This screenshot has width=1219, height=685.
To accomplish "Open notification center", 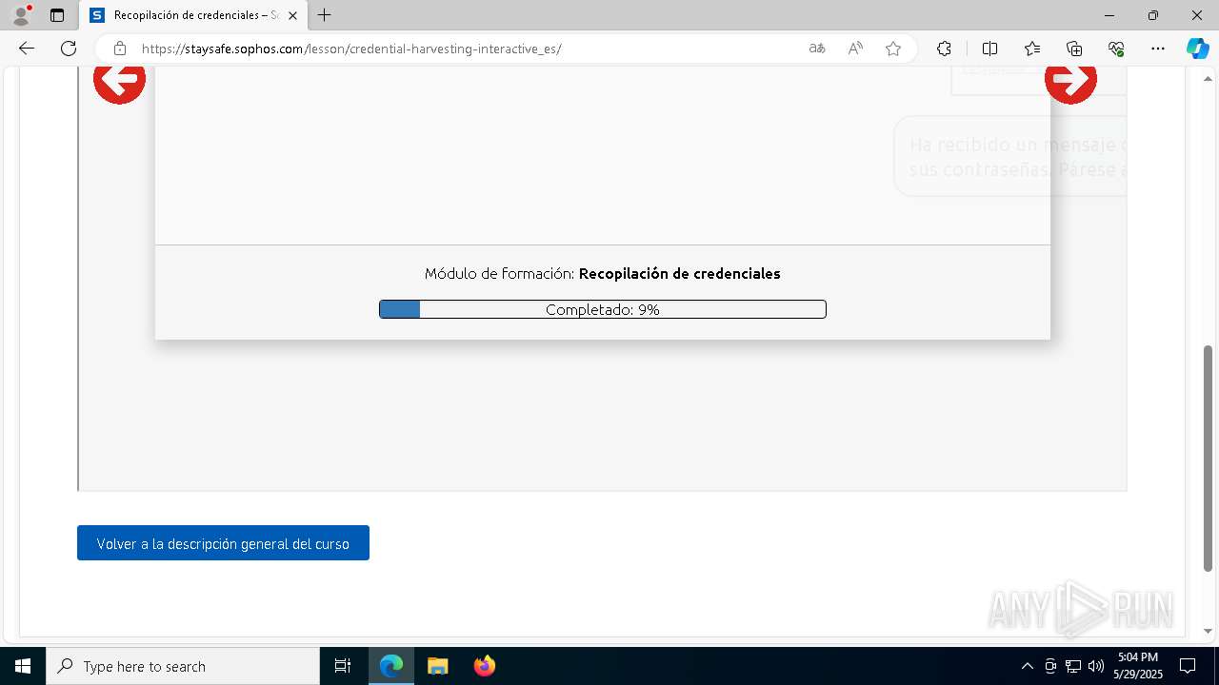I will 1188,666.
